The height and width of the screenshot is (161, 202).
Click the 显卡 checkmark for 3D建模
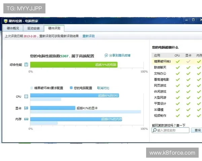coord(188,110)
